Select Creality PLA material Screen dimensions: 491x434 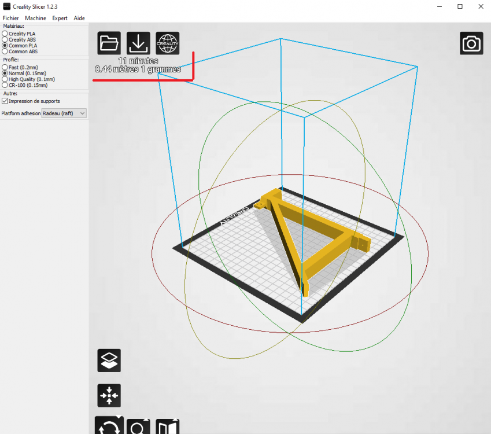pyautogui.click(x=19, y=34)
